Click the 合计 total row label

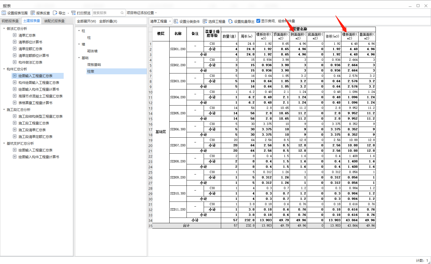tap(186, 226)
